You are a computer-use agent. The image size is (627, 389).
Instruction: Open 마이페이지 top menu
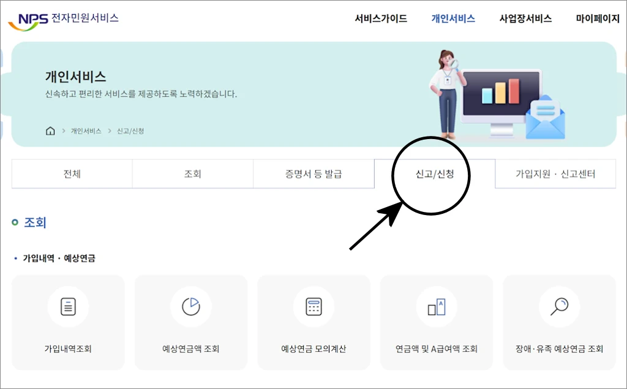(x=598, y=18)
